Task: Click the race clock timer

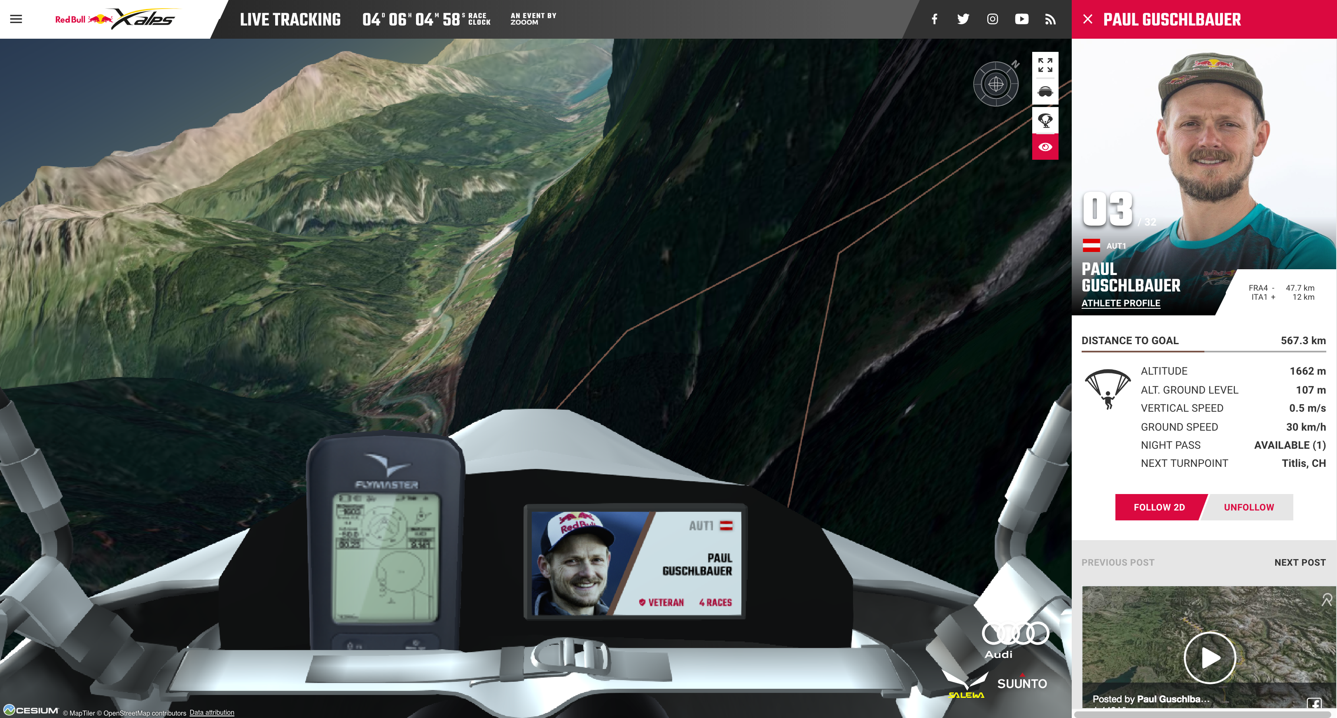Action: point(426,20)
